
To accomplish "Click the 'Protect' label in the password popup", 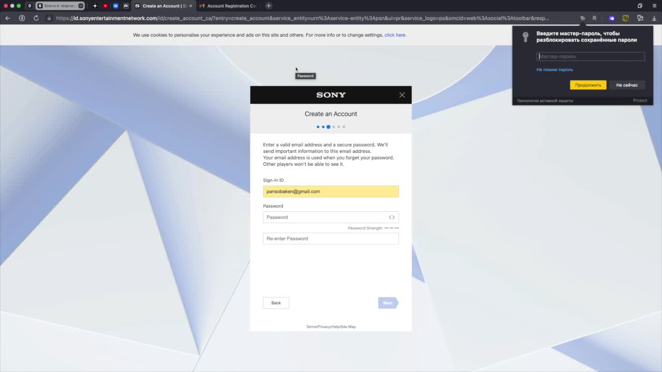I will pos(640,101).
